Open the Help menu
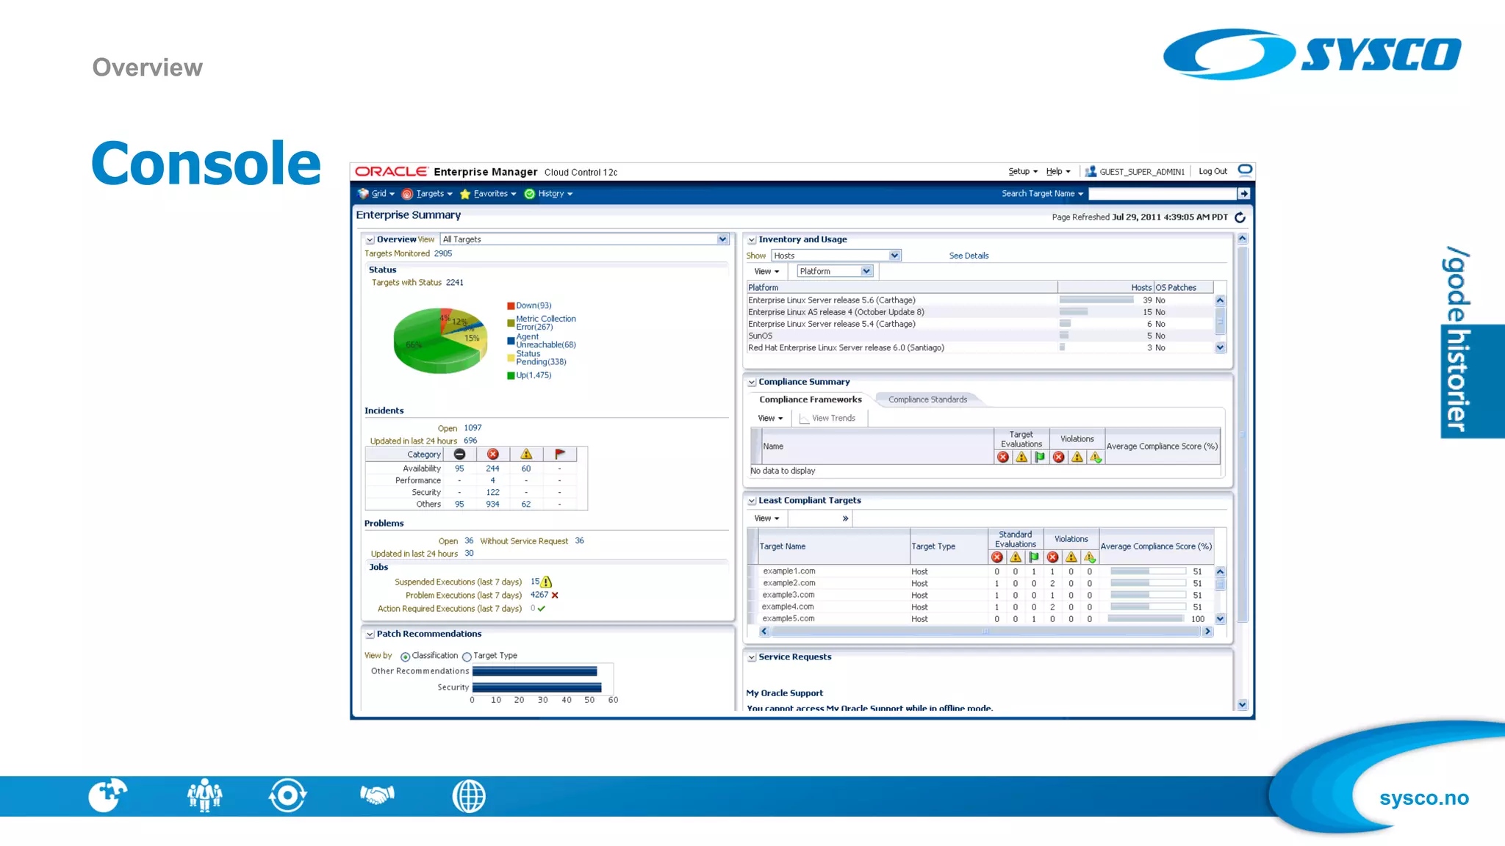 [x=1058, y=171]
